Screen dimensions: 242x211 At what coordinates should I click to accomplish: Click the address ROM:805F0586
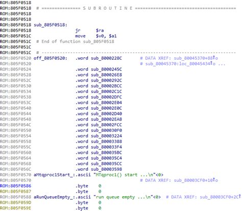tap(16, 186)
